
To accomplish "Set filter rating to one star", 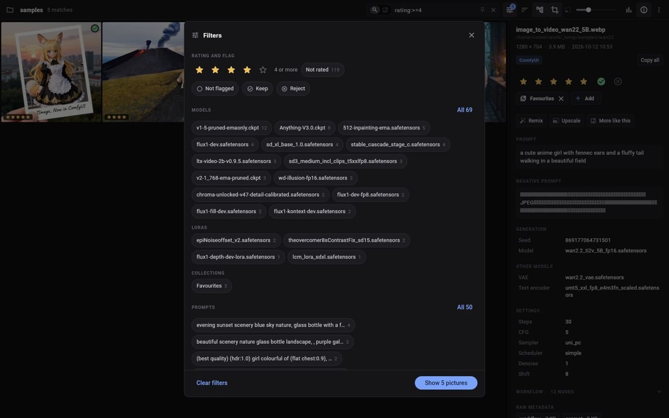I will 199,69.
